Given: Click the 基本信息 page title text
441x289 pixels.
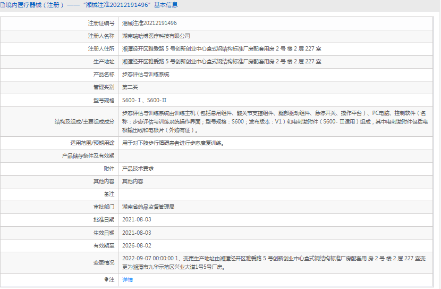Looking at the screenshot, I should click(x=166, y=5).
